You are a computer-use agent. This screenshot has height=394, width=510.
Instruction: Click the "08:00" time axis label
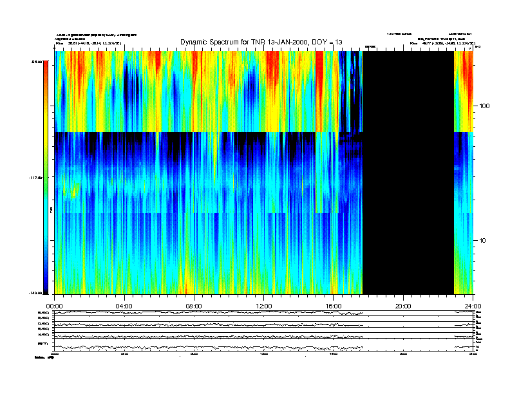(194, 306)
